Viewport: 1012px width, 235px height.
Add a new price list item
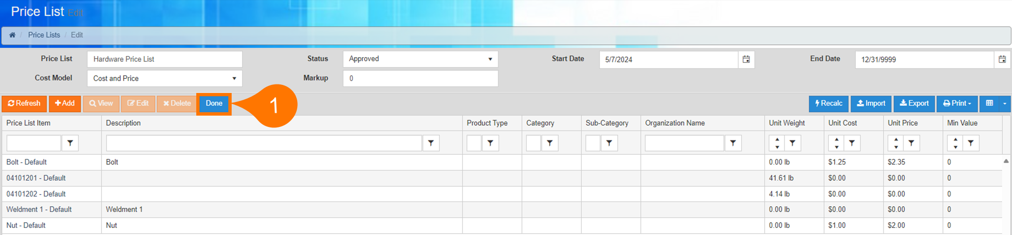pos(65,103)
